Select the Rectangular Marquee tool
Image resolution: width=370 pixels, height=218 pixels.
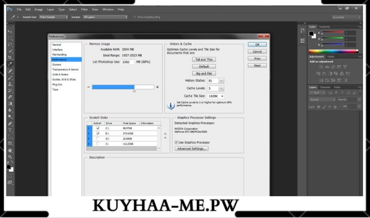pos(10,38)
